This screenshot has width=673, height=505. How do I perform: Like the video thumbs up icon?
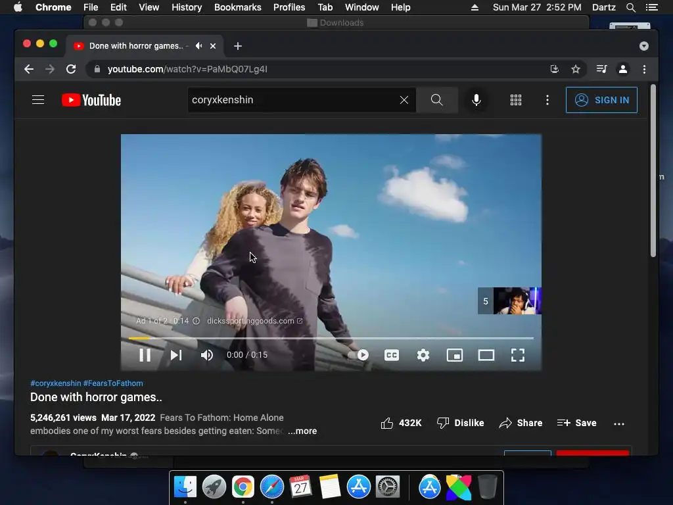386,423
